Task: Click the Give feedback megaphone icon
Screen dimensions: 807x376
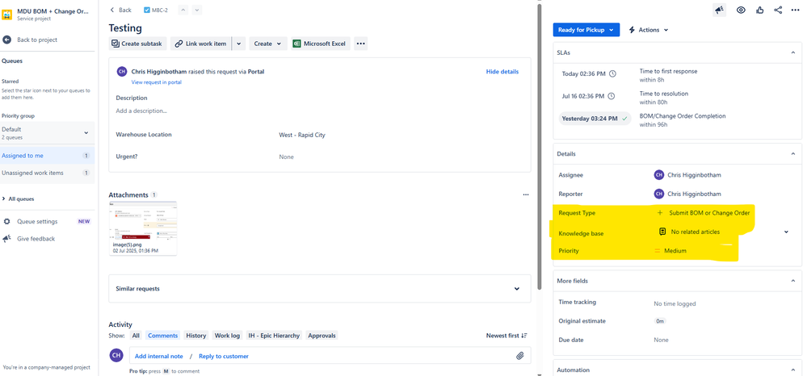Action: click(x=6, y=239)
